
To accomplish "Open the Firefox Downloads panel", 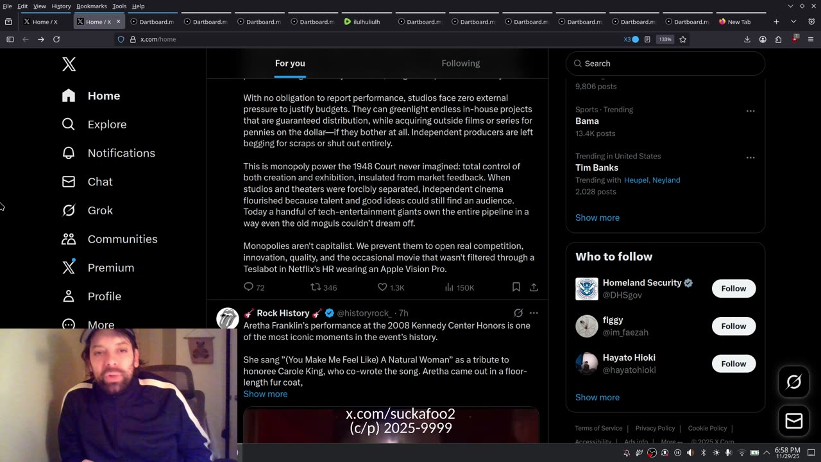I will pos(747,39).
